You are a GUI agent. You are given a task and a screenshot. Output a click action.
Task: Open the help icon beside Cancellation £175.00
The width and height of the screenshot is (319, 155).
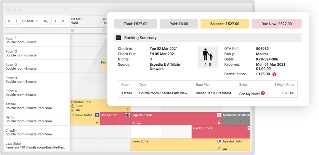point(274,74)
